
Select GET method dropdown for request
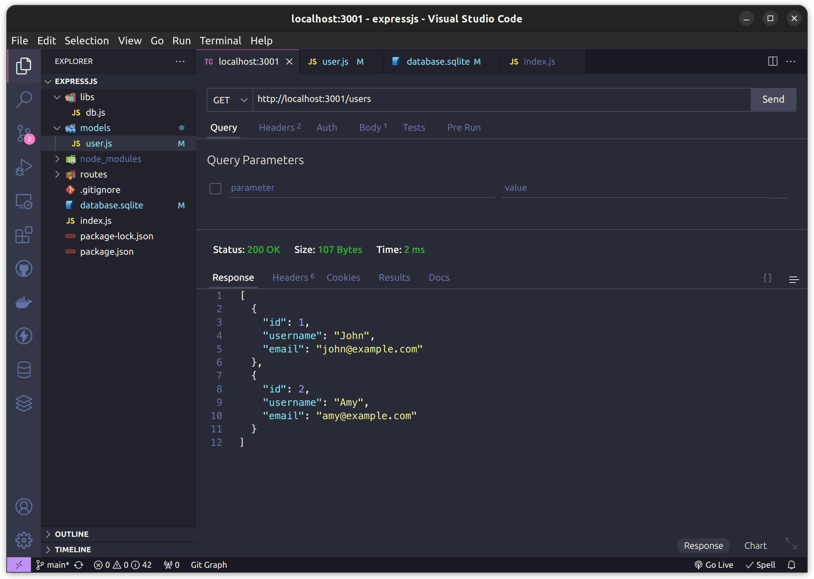[x=229, y=98]
